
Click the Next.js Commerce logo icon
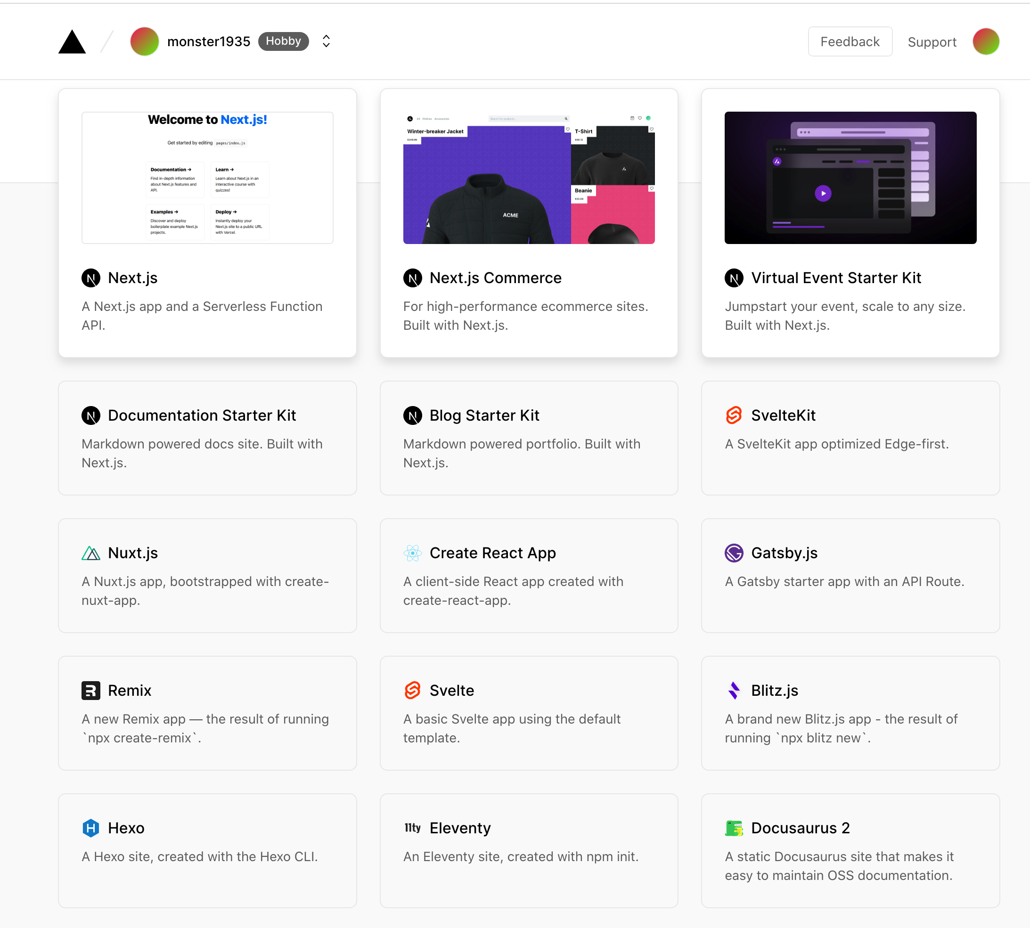point(412,278)
